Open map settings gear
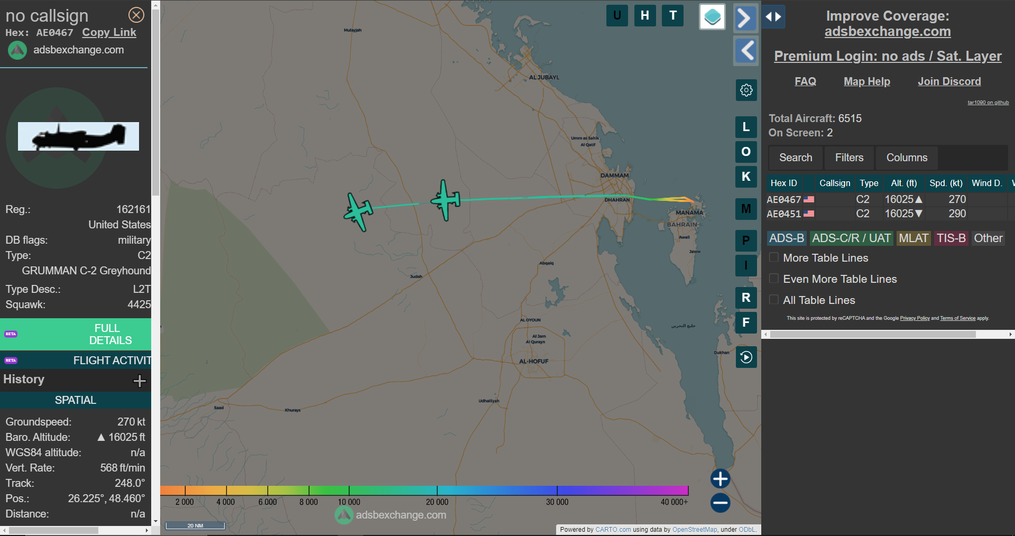The height and width of the screenshot is (536, 1015). pos(746,90)
